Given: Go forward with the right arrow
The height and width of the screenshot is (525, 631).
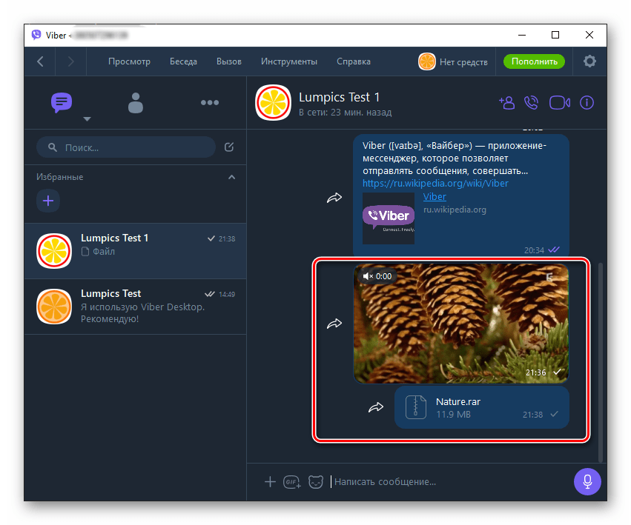Looking at the screenshot, I should pos(71,61).
